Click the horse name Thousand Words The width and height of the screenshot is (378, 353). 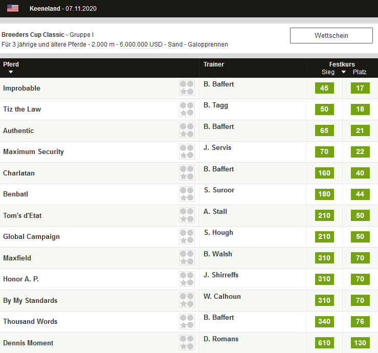(30, 321)
